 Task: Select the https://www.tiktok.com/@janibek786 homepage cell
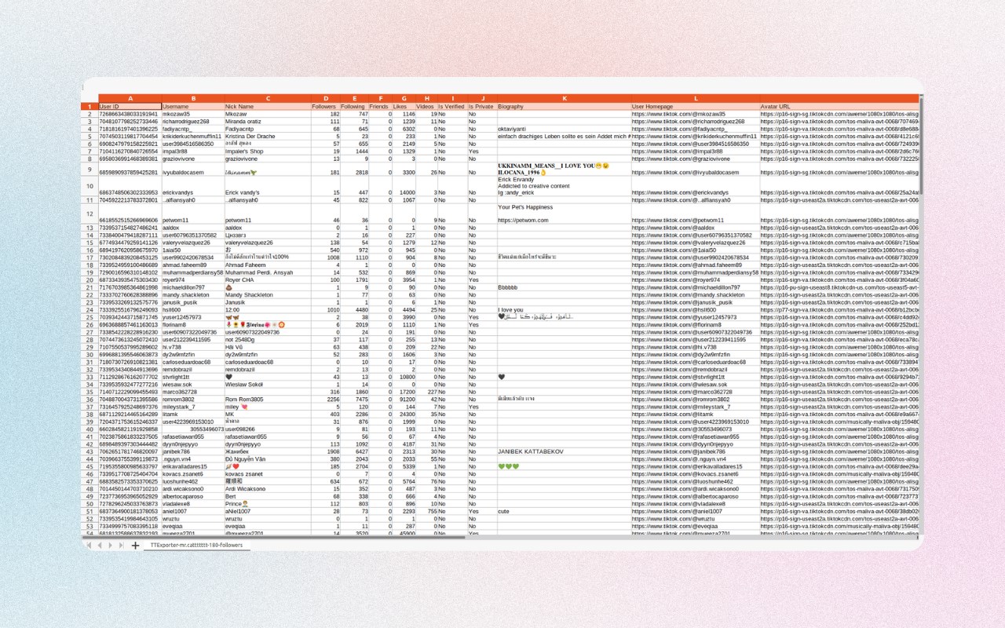pyautogui.click(x=695, y=452)
